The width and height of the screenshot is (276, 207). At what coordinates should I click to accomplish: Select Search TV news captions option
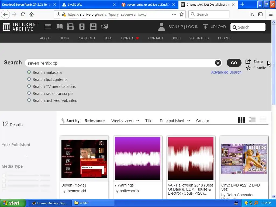(x=29, y=86)
